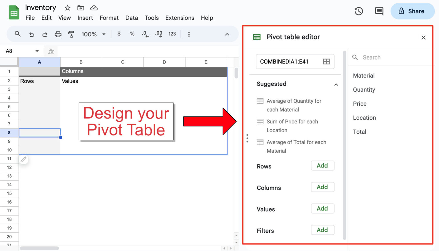Screen dimensions: 439x251
Task: Open the data range selection grid
Action: click(326, 61)
